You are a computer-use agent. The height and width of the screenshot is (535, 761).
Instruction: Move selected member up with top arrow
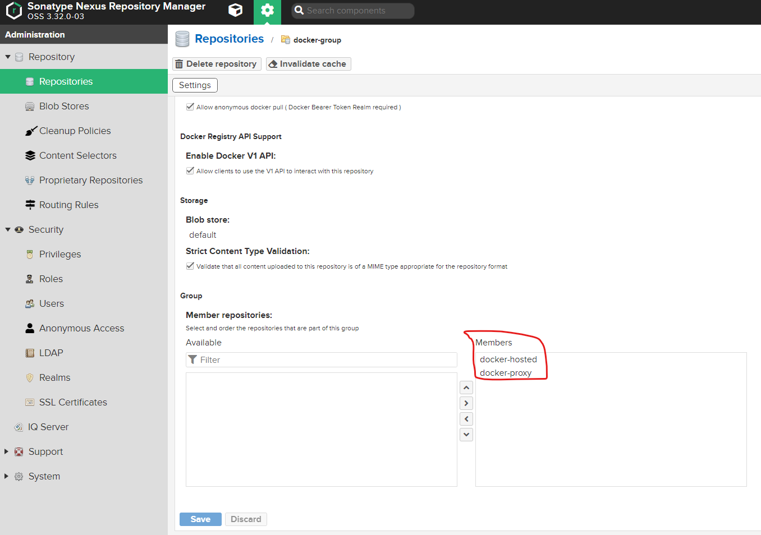[466, 388]
